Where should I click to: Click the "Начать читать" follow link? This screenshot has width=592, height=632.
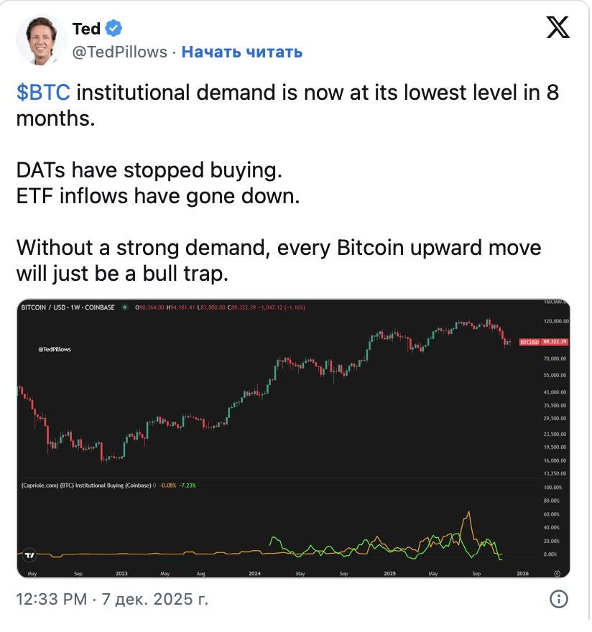pyautogui.click(x=241, y=52)
